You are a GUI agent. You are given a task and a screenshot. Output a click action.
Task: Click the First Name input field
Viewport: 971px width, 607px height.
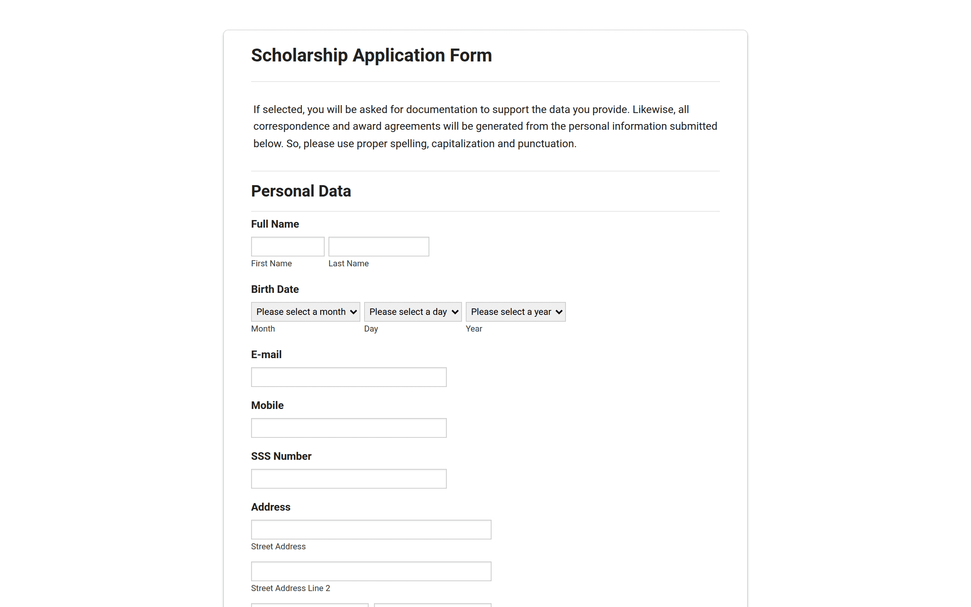tap(288, 247)
